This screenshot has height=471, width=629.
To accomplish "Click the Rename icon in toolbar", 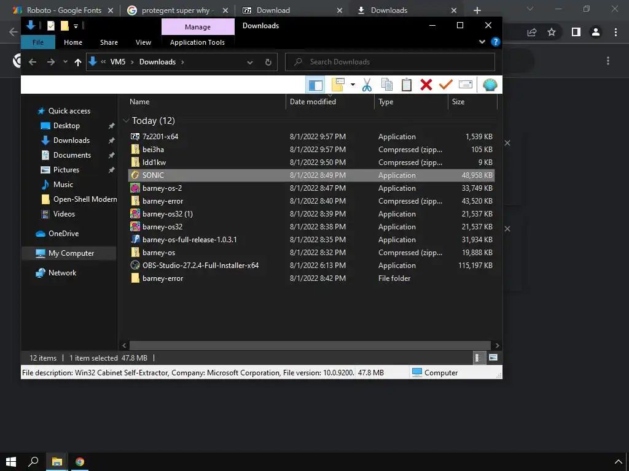I will pos(466,85).
